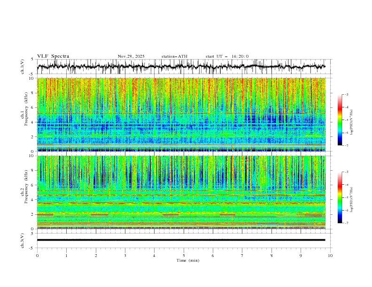Click time axis tick label "9"
The width and height of the screenshot is (372, 287).
coord(301,256)
